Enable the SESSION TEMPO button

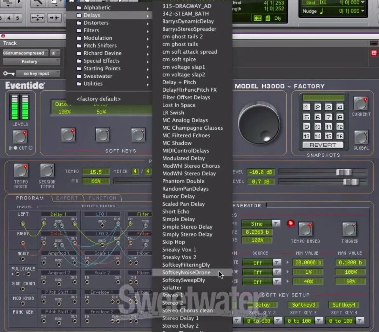click(47, 171)
